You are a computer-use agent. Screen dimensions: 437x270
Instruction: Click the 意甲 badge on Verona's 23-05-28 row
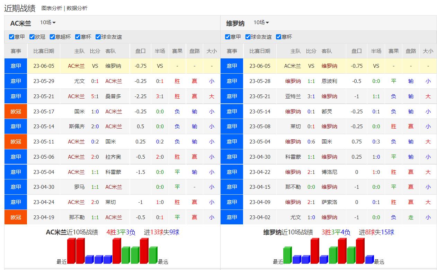click(x=232, y=81)
